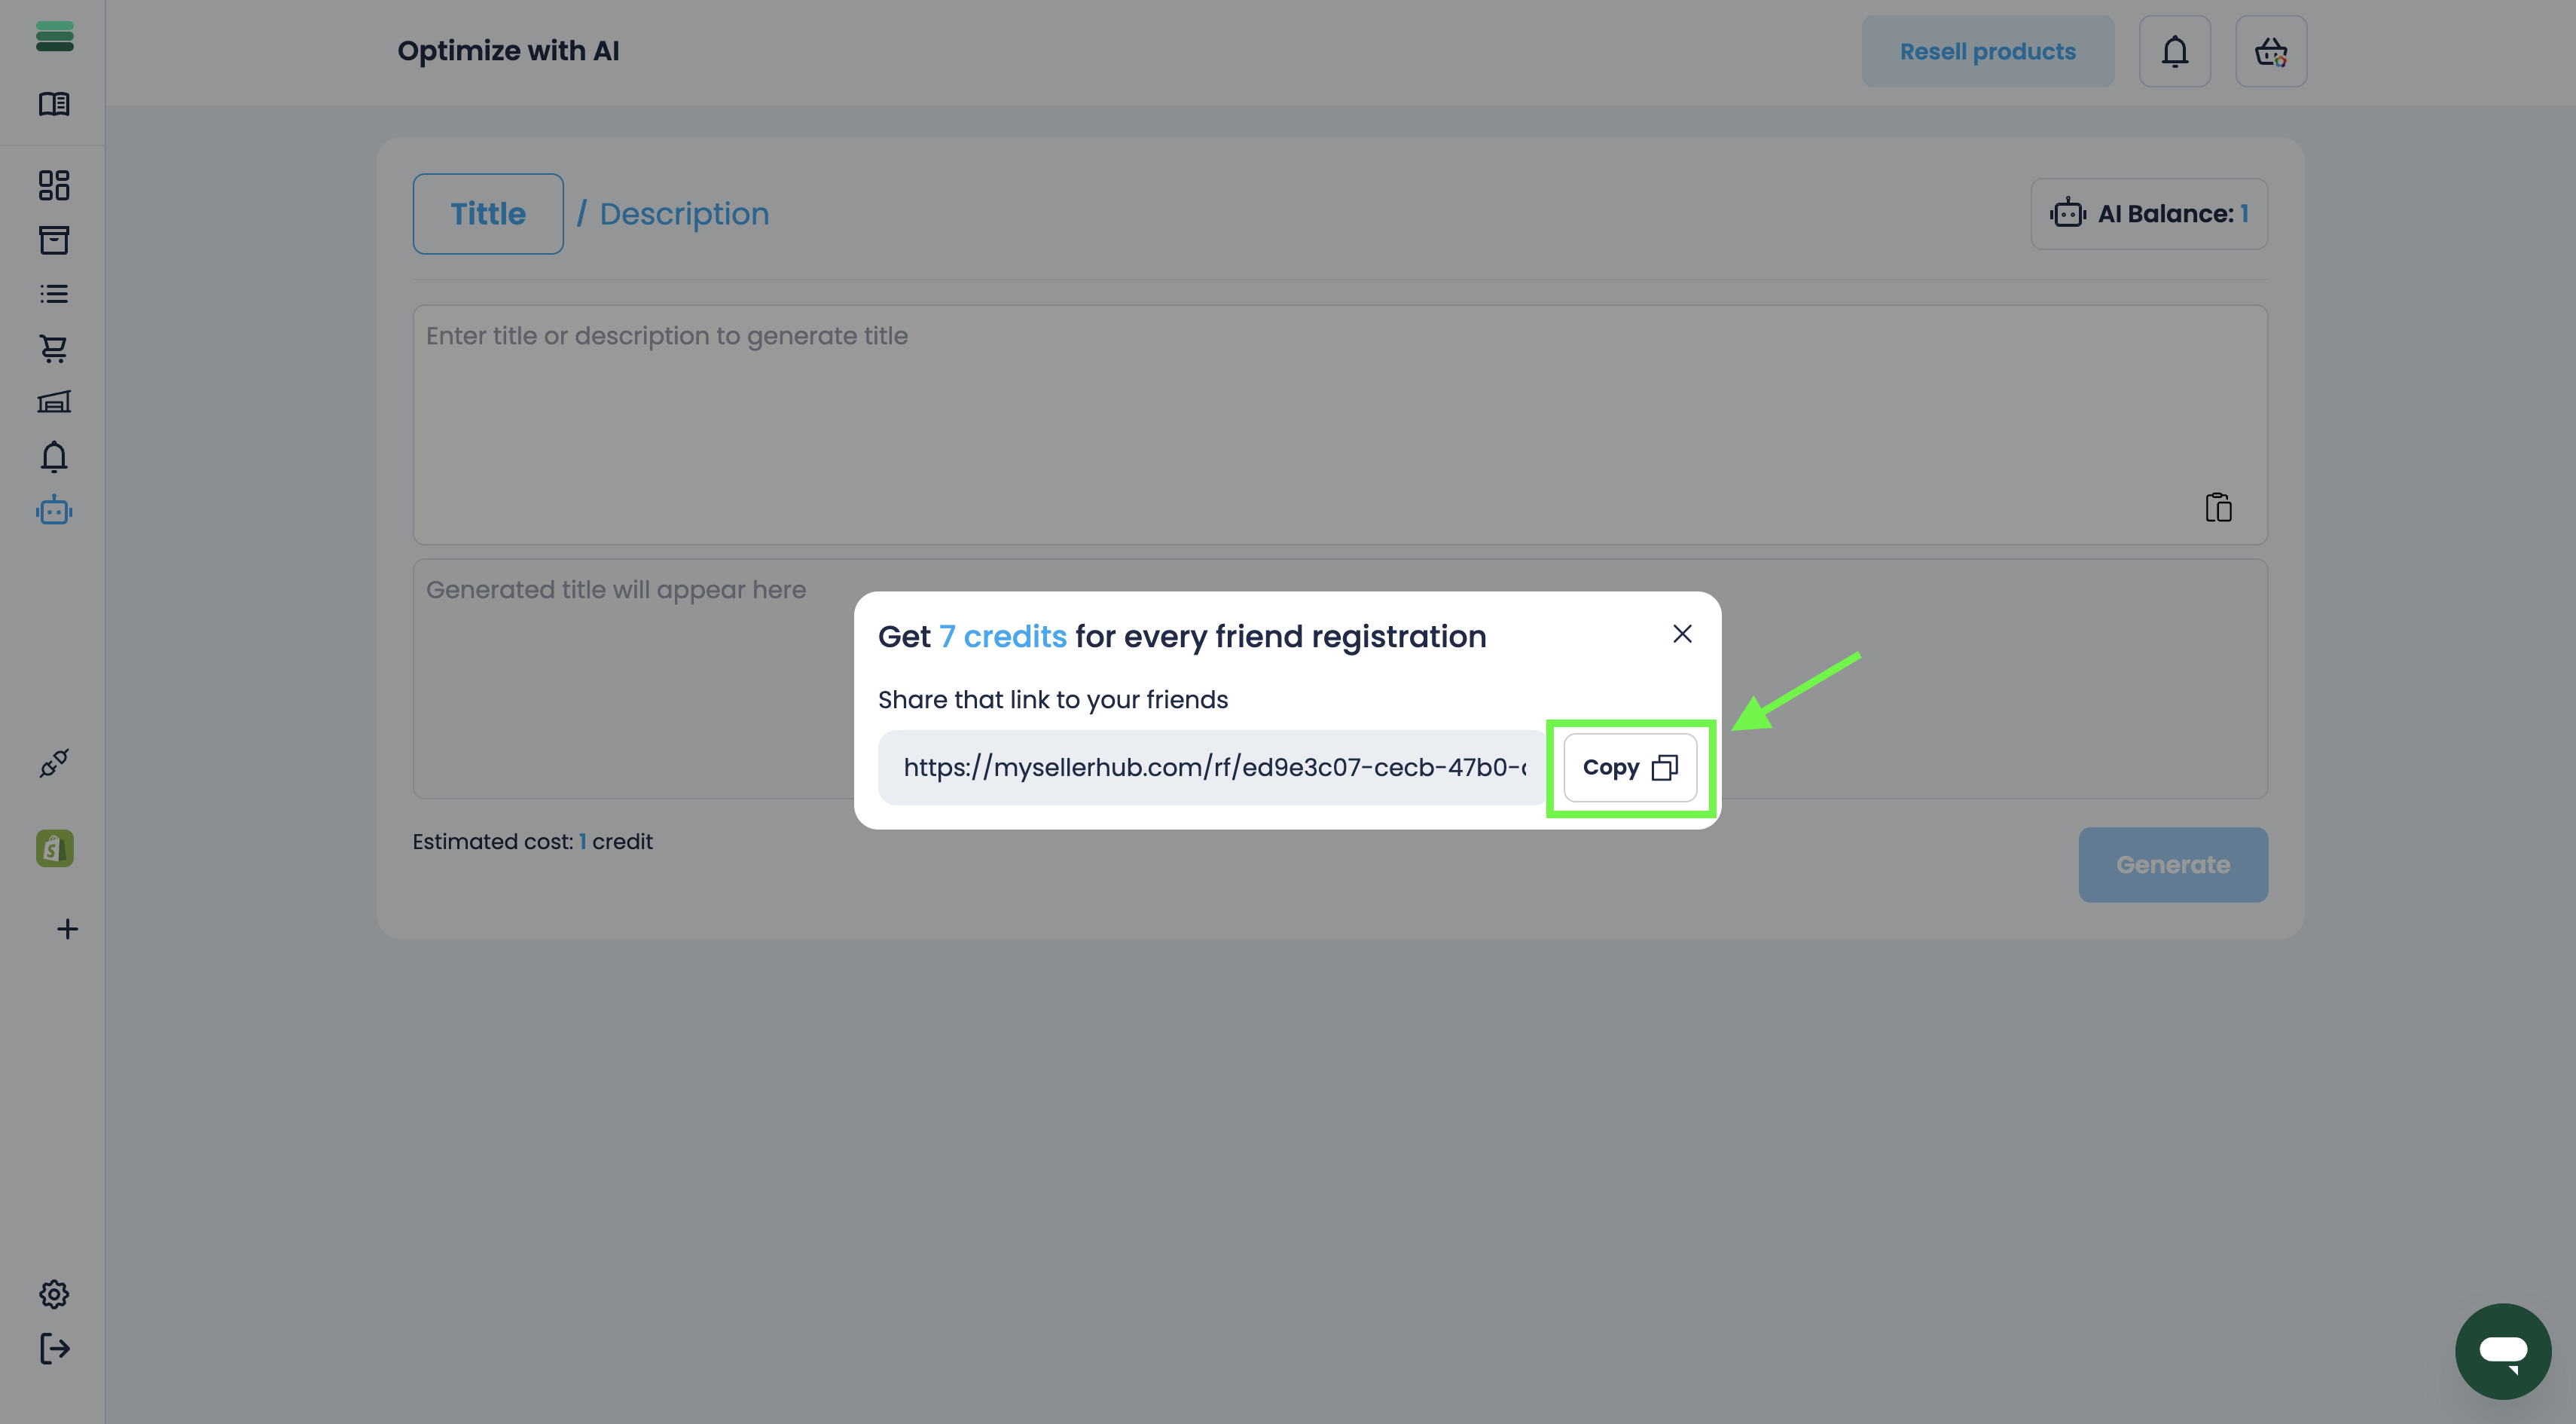Click the Resell products button

pos(1988,51)
